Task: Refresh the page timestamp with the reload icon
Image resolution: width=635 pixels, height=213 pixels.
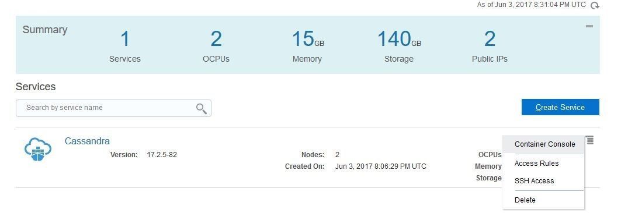Action: [595, 5]
